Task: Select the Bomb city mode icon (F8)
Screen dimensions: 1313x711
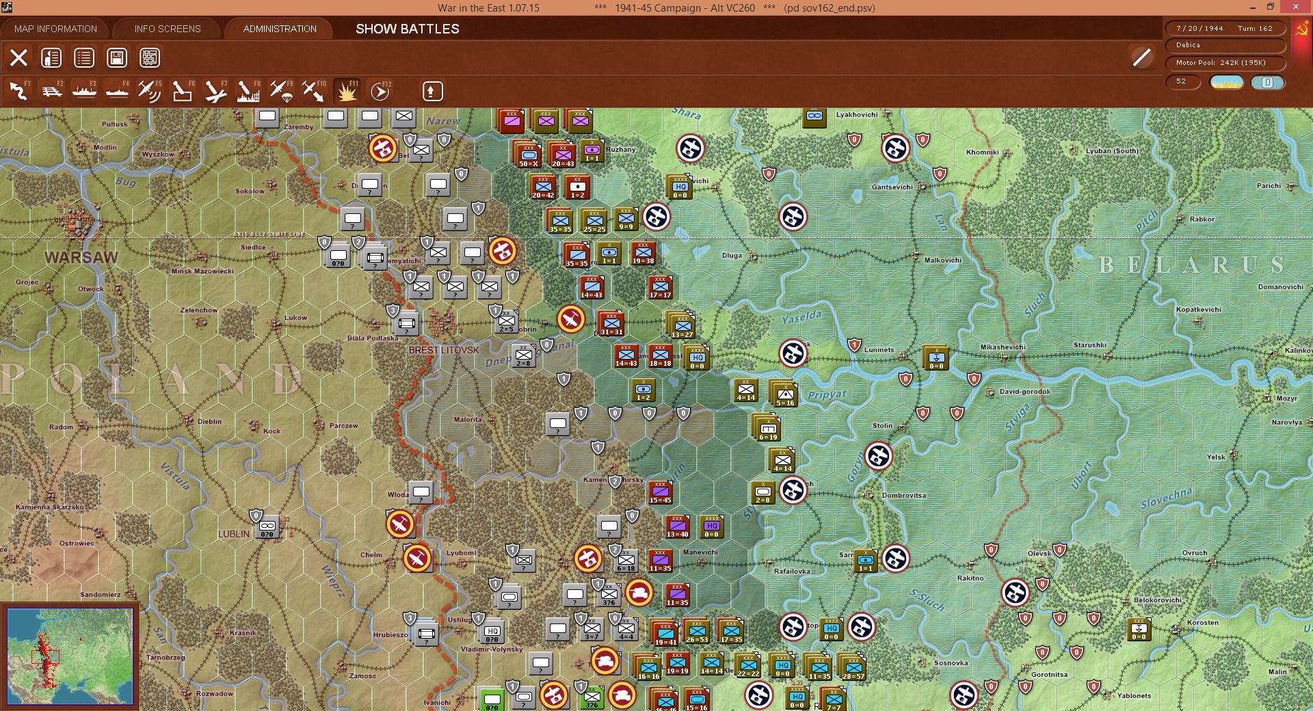Action: 248,91
